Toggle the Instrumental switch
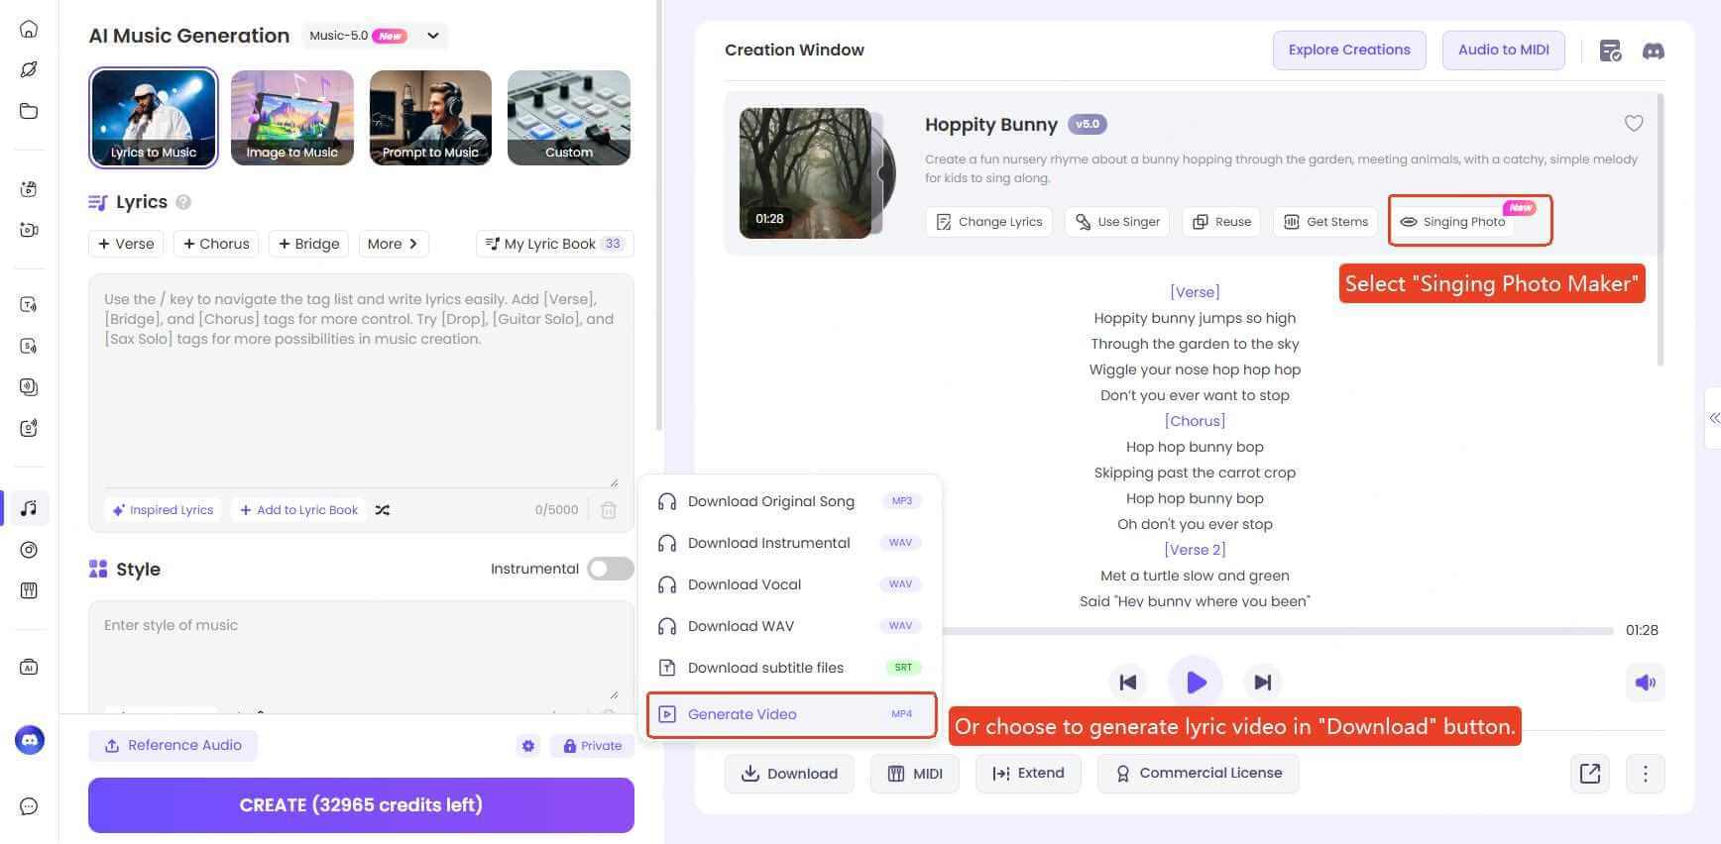 click(610, 569)
